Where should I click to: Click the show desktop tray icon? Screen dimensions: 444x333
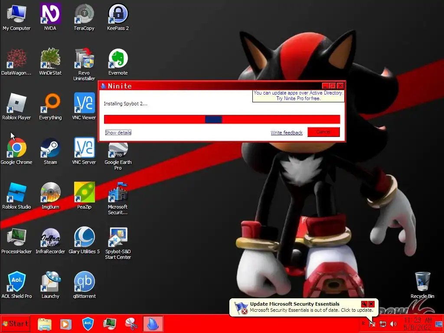pyautogui.click(x=439, y=323)
